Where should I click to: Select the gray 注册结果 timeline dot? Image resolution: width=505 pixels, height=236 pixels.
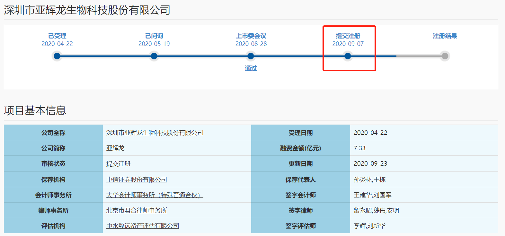click(x=445, y=56)
